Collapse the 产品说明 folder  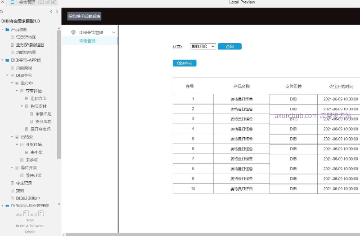(x=2, y=30)
